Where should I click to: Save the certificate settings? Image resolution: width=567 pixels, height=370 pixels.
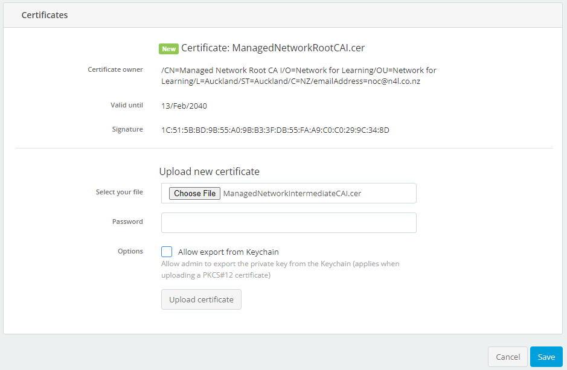tap(546, 357)
